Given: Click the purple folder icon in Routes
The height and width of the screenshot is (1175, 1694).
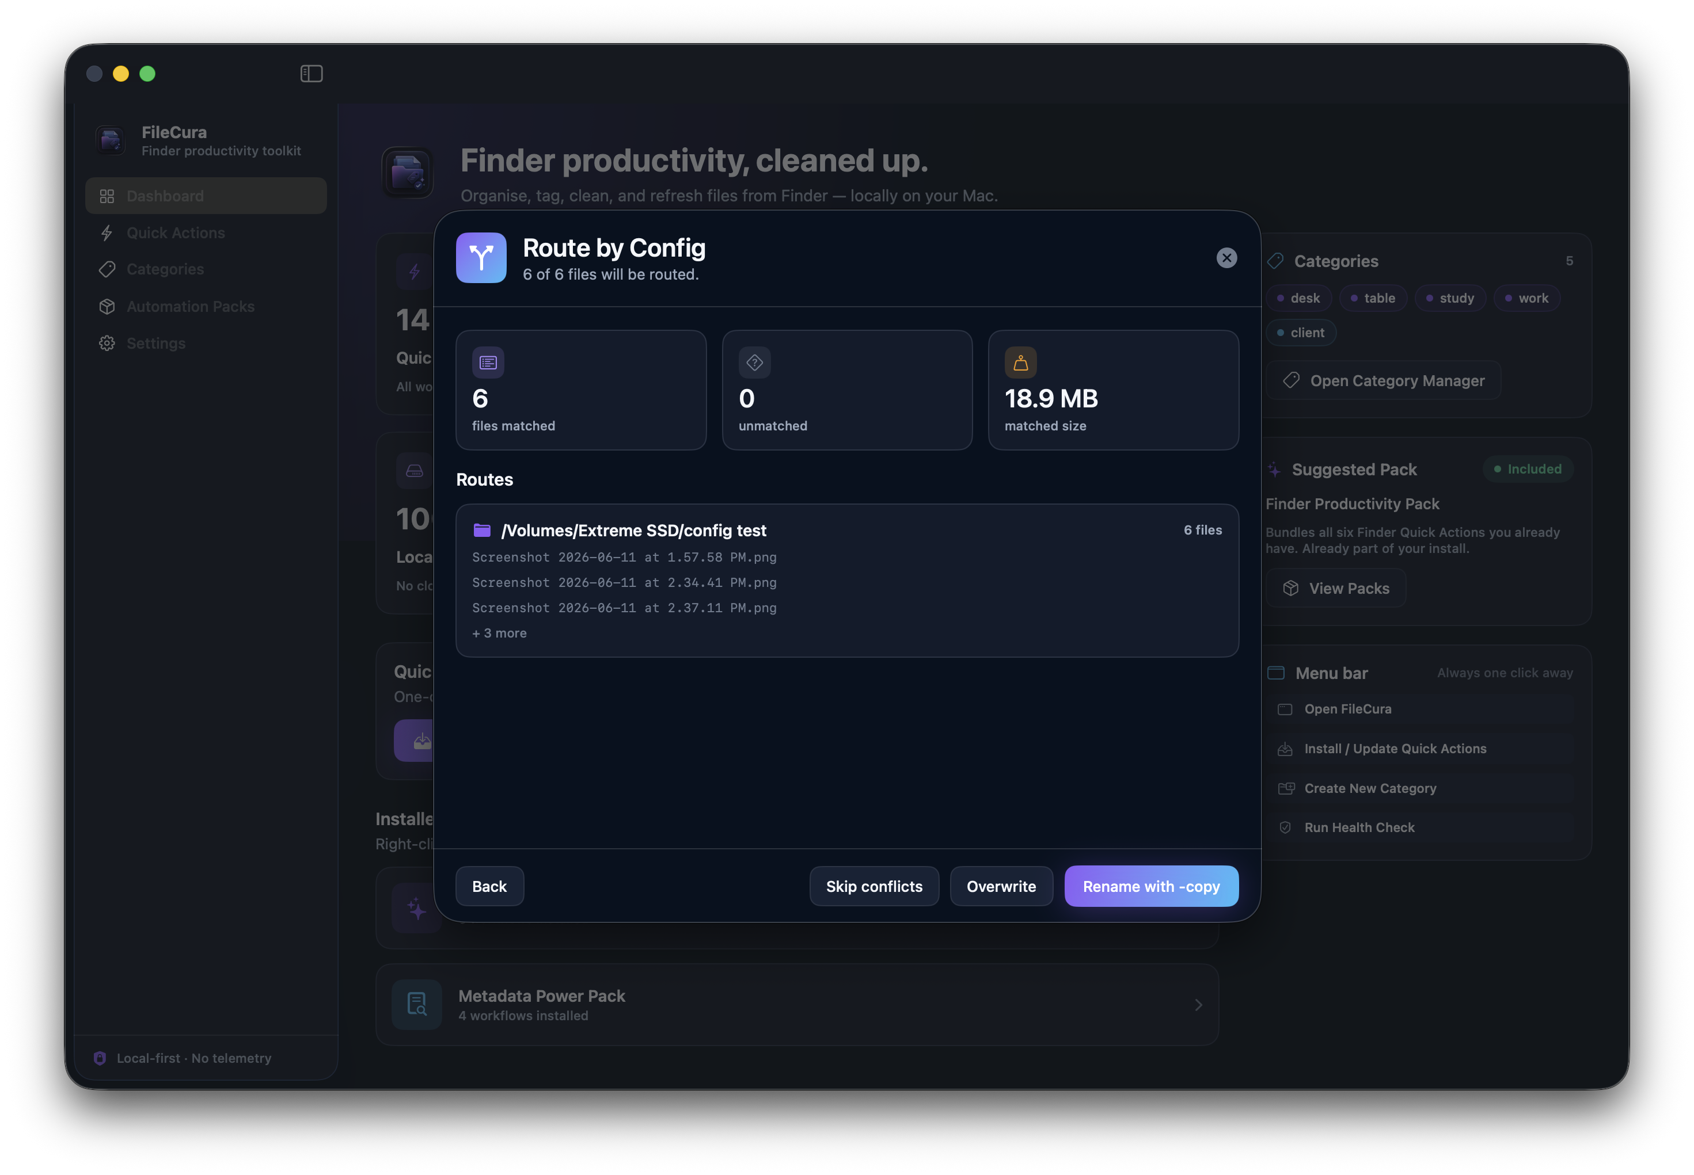Looking at the screenshot, I should [483, 530].
